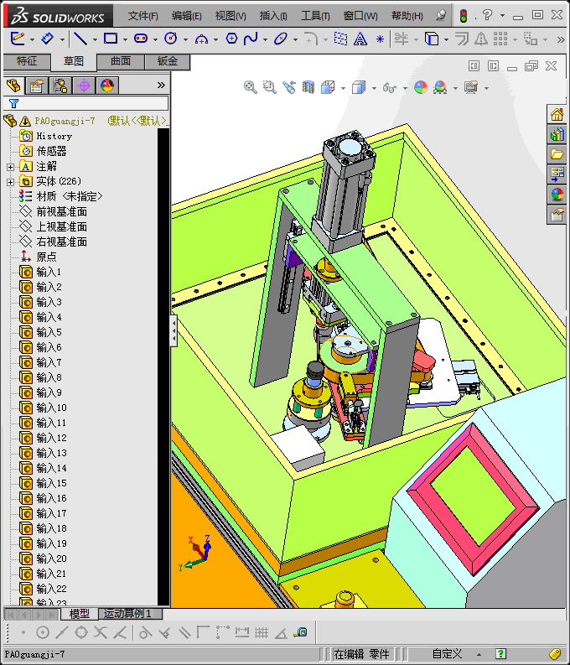Image resolution: width=570 pixels, height=665 pixels.
Task: Open the 文件(F) menu
Action: [142, 16]
